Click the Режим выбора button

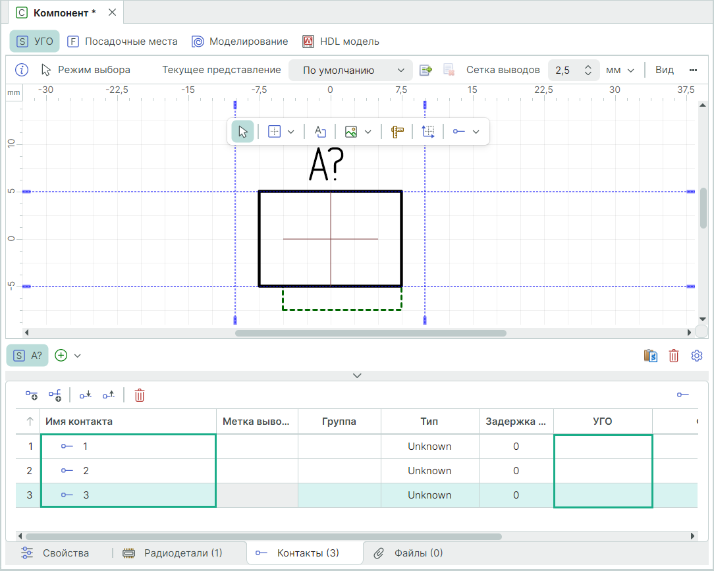pos(86,70)
